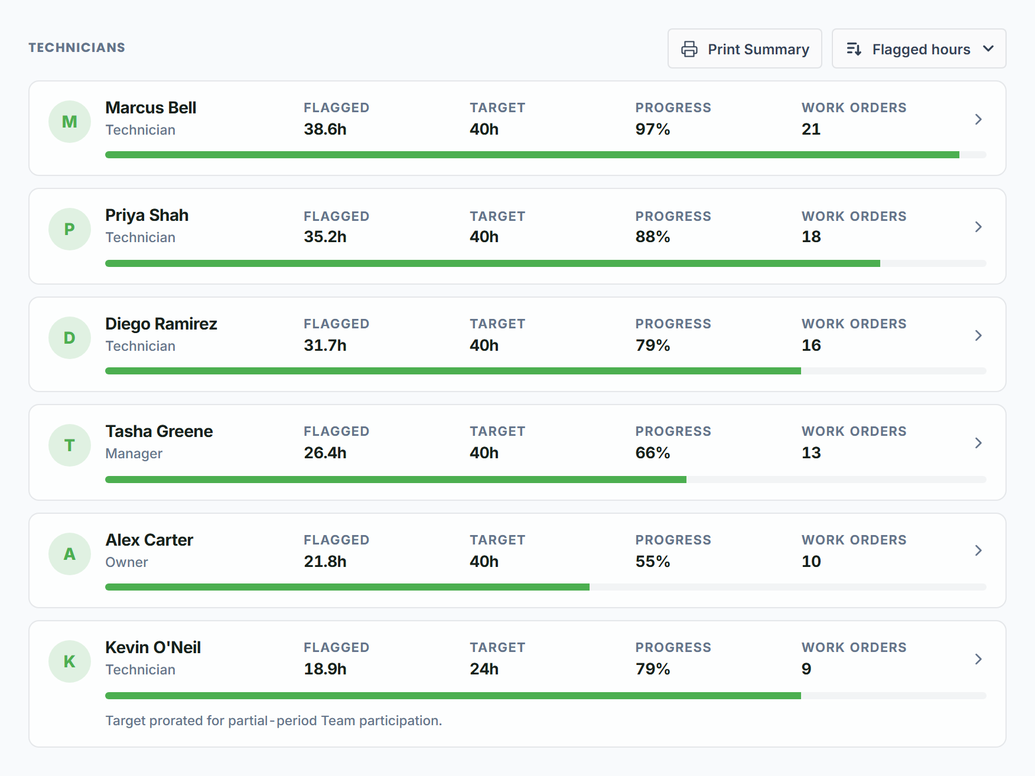The width and height of the screenshot is (1035, 776).
Task: Expand Tasha Greene's row chevron
Action: click(978, 443)
